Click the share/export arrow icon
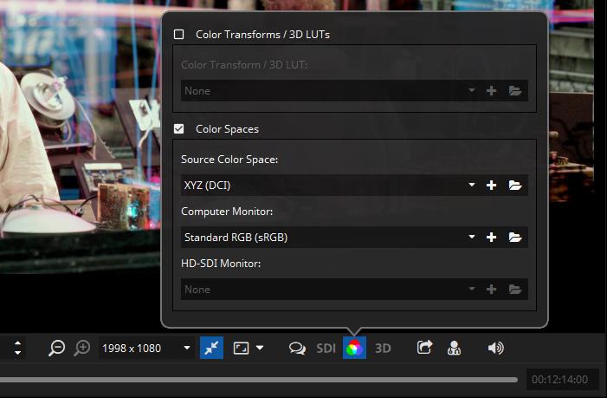 click(x=424, y=348)
